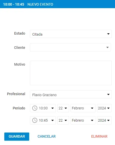Open the end time 10:45 dropdown
Image resolution: width=115 pixels, height=145 pixels.
(x=43, y=120)
